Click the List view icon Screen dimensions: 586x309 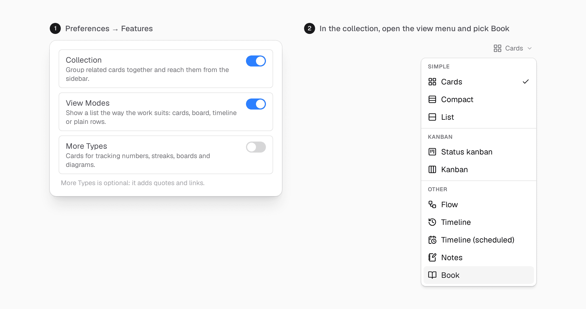tap(432, 117)
